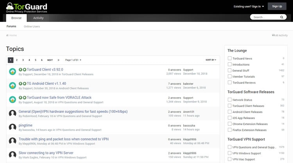The height and width of the screenshot is (163, 293).
Task: Click second featured badge on TorGuard Client v3.92.0
Action: point(25,69)
